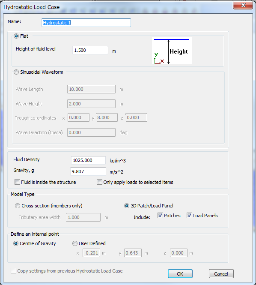256x285 pixels.
Task: Click the Height diagram image
Action: [x=172, y=51]
